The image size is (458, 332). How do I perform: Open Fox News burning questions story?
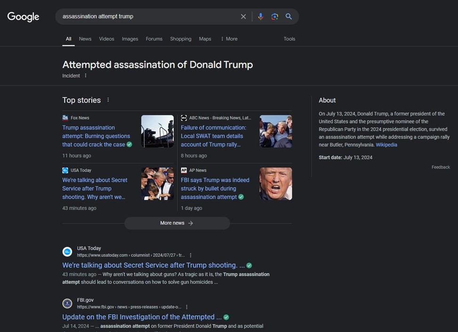[x=96, y=136]
